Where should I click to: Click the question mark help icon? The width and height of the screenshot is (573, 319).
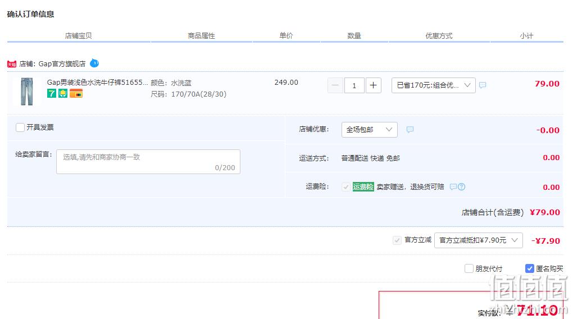point(462,186)
